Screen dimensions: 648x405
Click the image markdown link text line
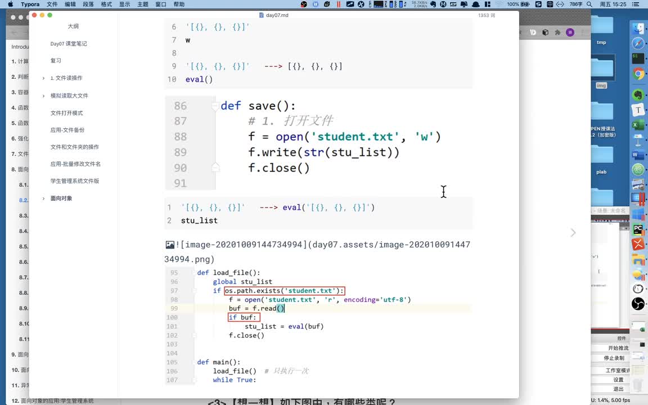point(317,252)
